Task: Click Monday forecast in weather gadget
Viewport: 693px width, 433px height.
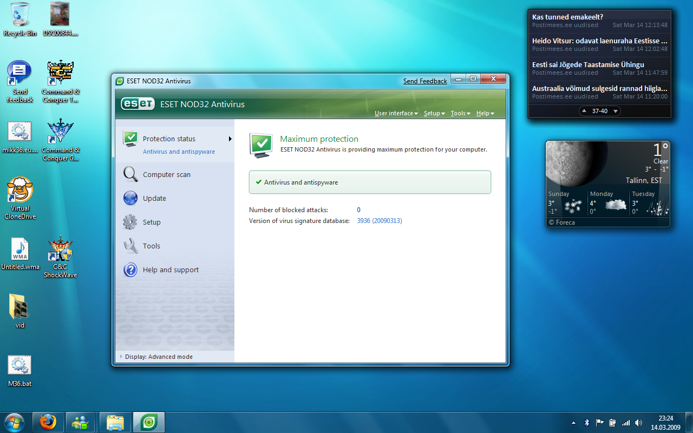Action: (609, 203)
